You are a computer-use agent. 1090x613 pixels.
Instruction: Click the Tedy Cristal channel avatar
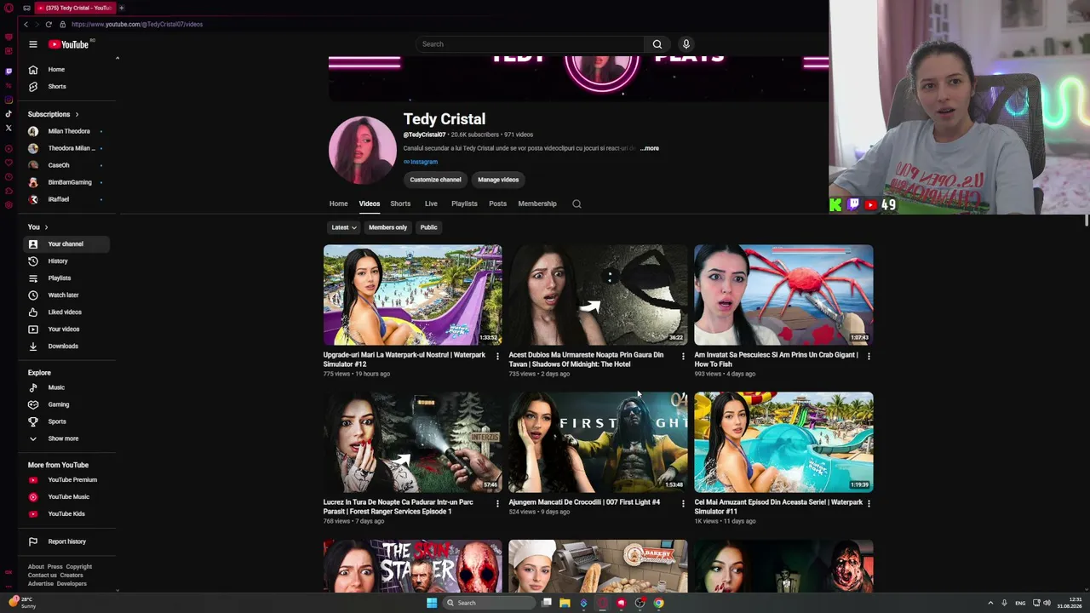362,151
